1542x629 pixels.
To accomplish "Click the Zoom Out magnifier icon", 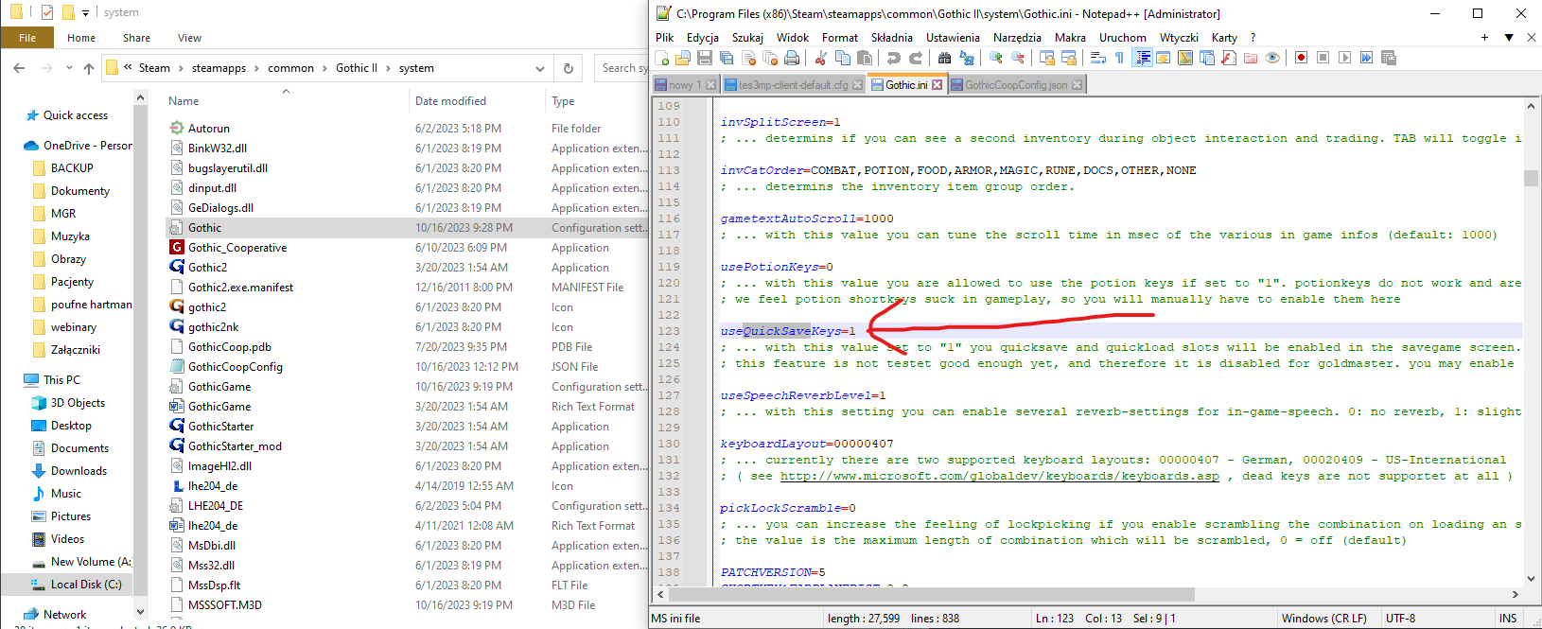I will (1017, 58).
